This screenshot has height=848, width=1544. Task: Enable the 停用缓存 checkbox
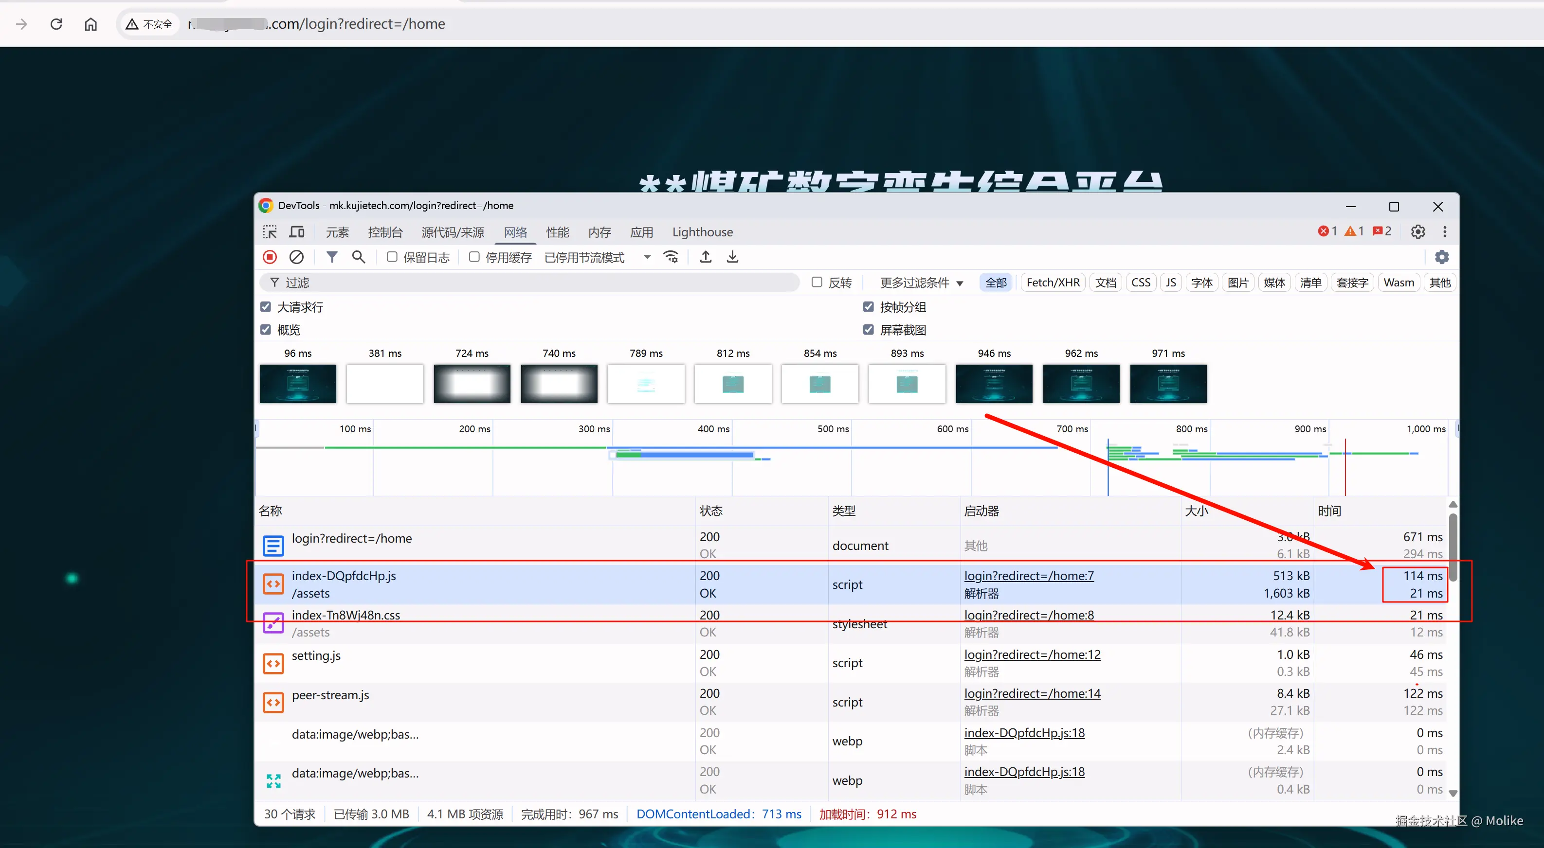tap(474, 257)
